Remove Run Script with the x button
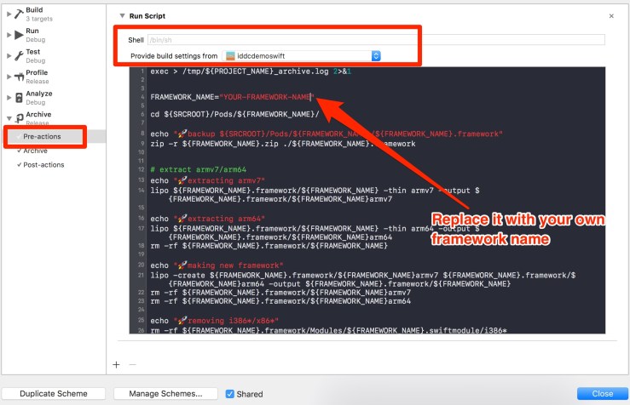The width and height of the screenshot is (630, 405). pyautogui.click(x=611, y=16)
